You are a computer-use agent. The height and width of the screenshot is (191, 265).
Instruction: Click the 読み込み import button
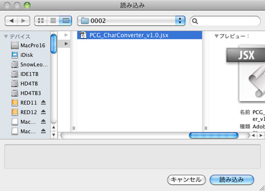[x=232, y=180]
